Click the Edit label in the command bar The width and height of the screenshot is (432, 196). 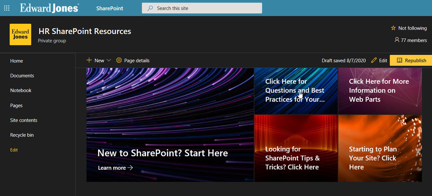coord(383,60)
